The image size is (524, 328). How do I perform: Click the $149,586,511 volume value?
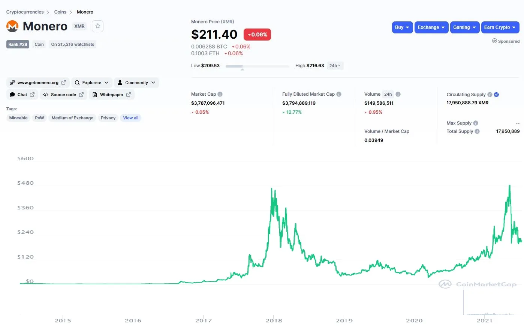click(379, 103)
